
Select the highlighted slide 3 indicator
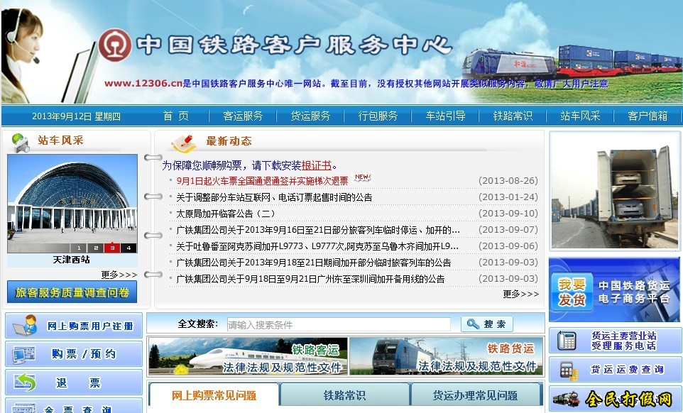coord(112,248)
